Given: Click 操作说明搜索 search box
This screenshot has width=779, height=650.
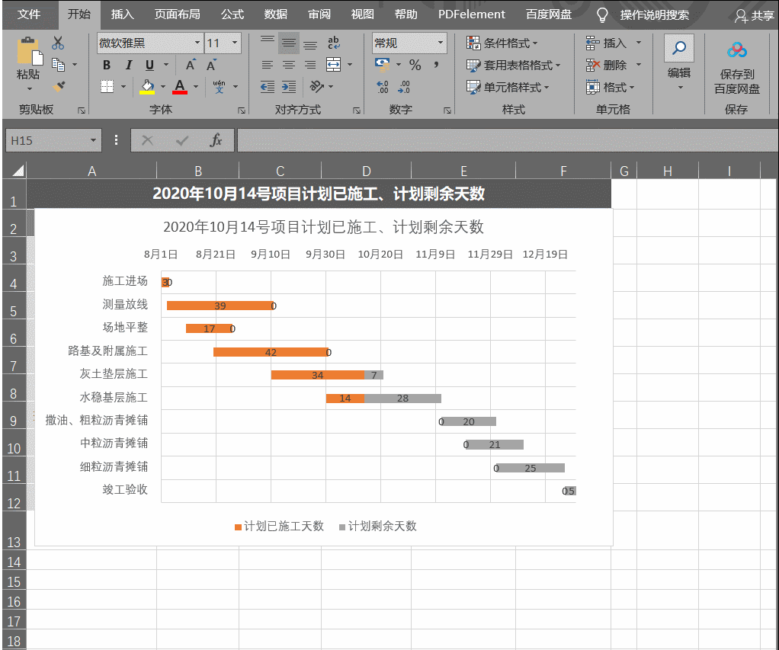Looking at the screenshot, I should pyautogui.click(x=654, y=15).
